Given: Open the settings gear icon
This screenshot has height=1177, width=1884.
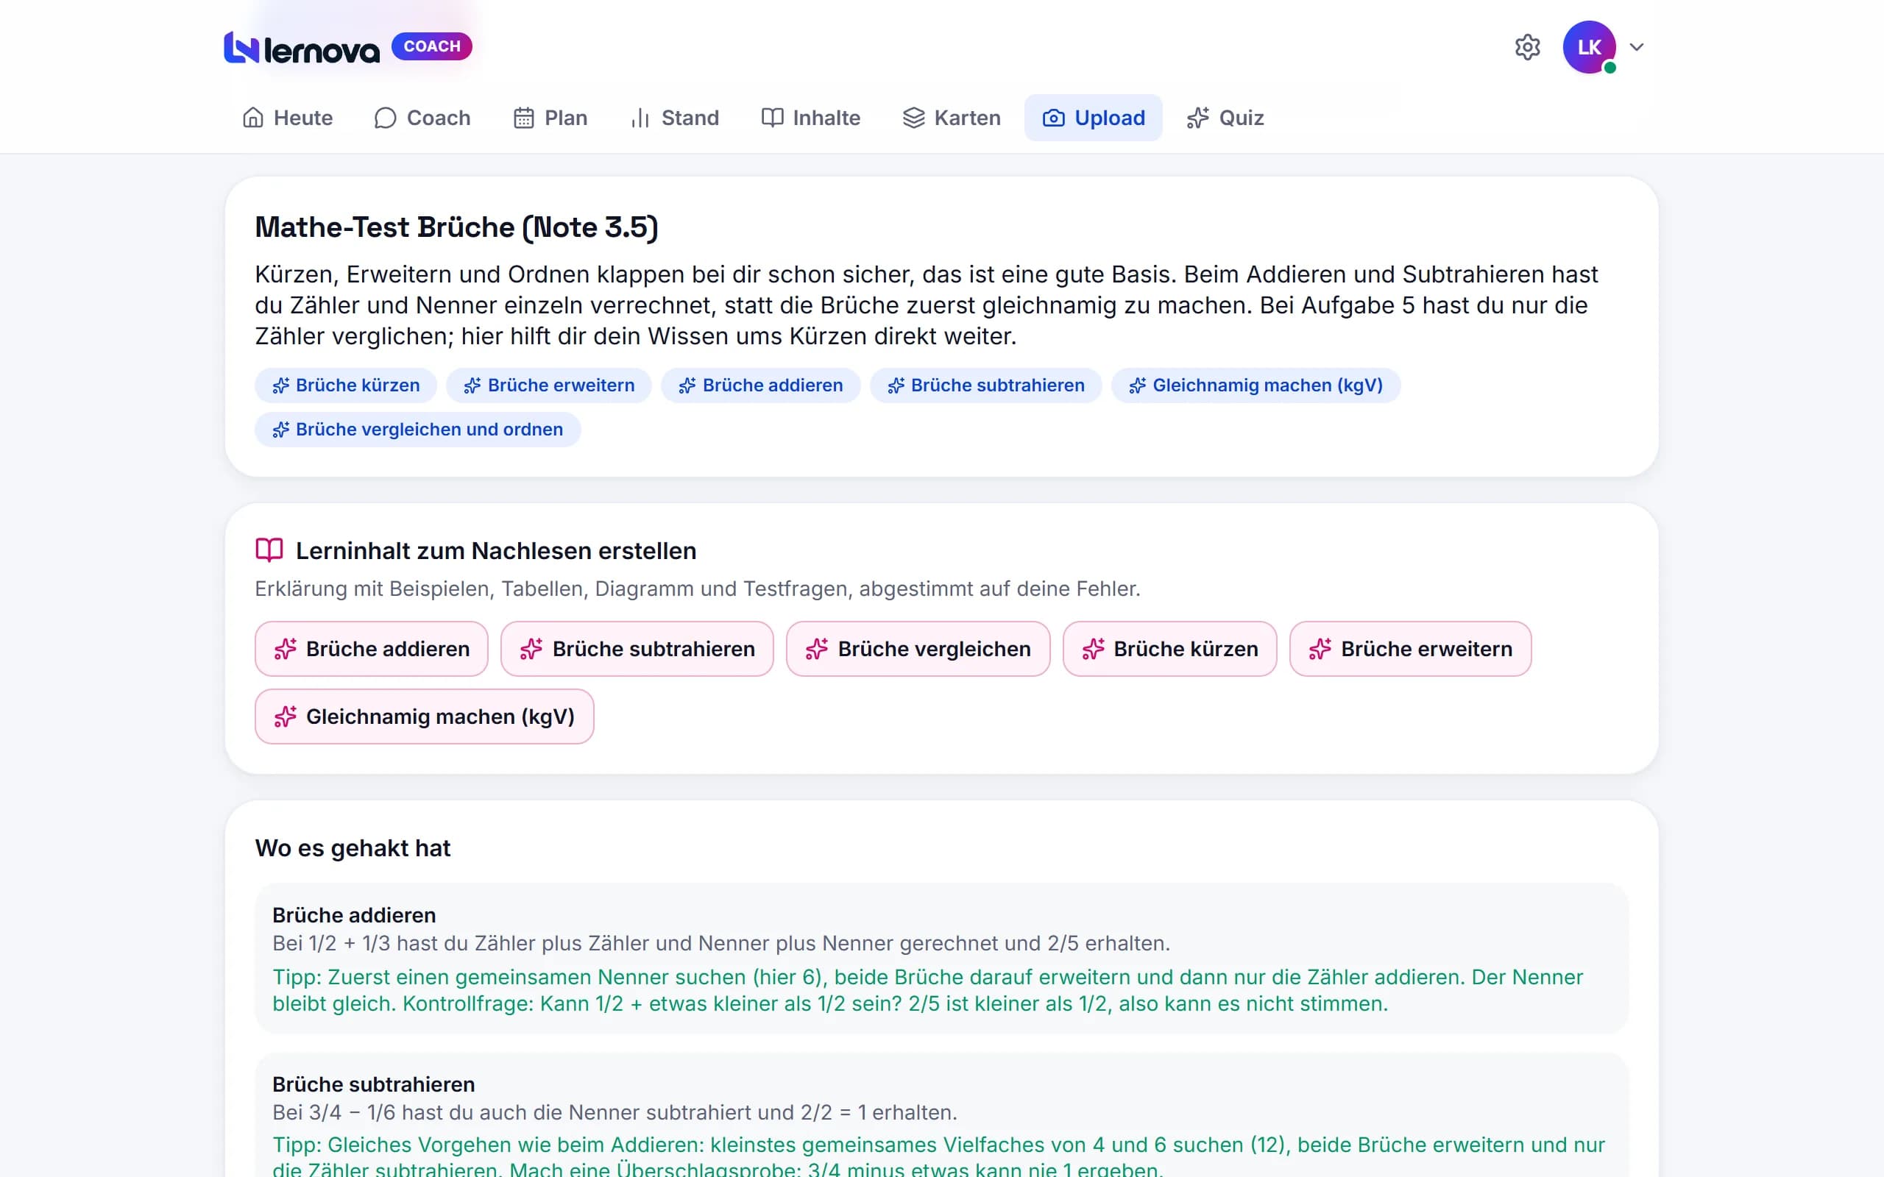Looking at the screenshot, I should click(1528, 46).
